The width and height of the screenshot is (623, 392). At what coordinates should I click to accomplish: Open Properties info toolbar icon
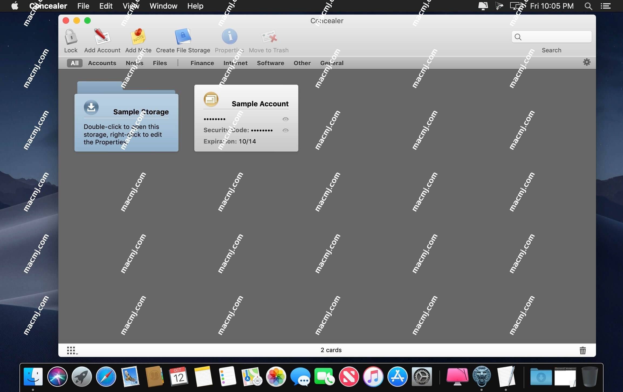tap(229, 36)
